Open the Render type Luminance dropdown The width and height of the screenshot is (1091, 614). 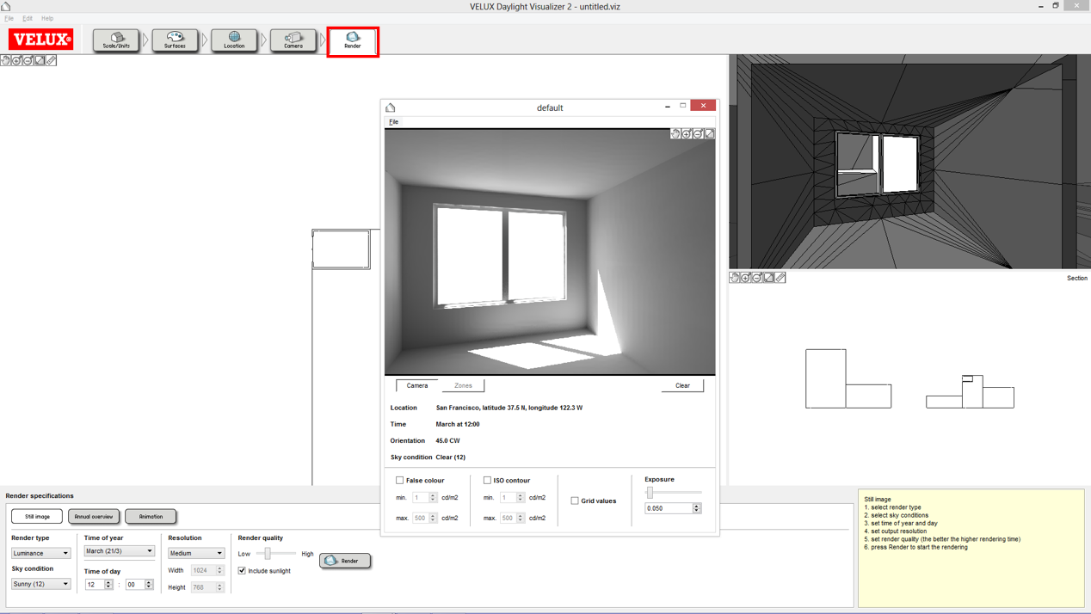pos(40,553)
